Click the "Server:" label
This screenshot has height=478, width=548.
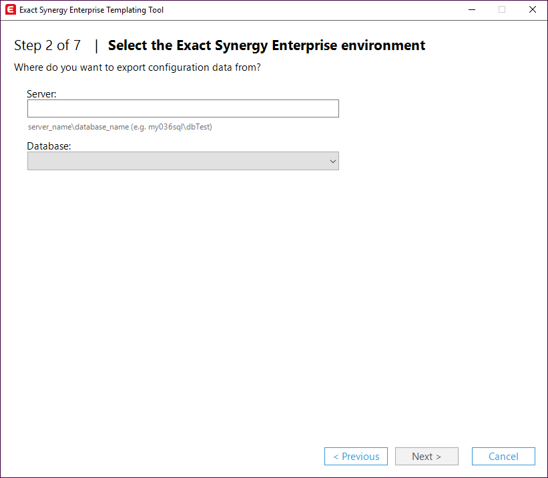point(41,93)
